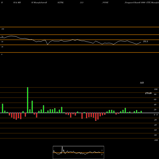Click the -40 label on MR right axis

pyautogui.click(x=155, y=125)
